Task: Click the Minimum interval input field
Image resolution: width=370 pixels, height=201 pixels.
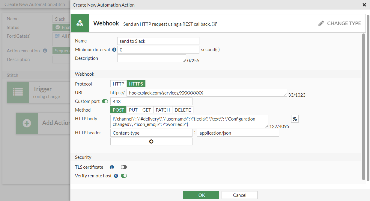Action: (158, 50)
